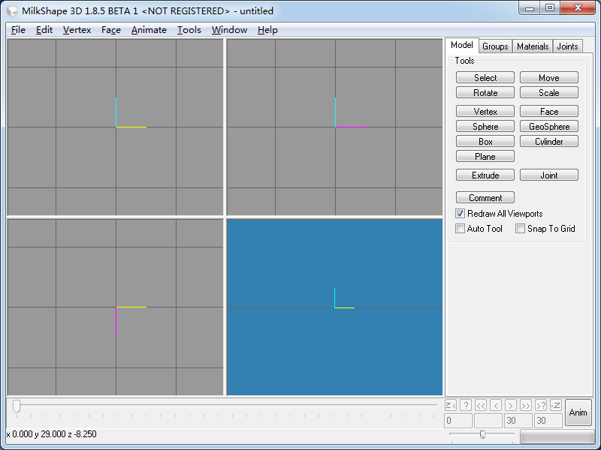Step back one frame with '<' button
This screenshot has width=601, height=450.
click(496, 405)
